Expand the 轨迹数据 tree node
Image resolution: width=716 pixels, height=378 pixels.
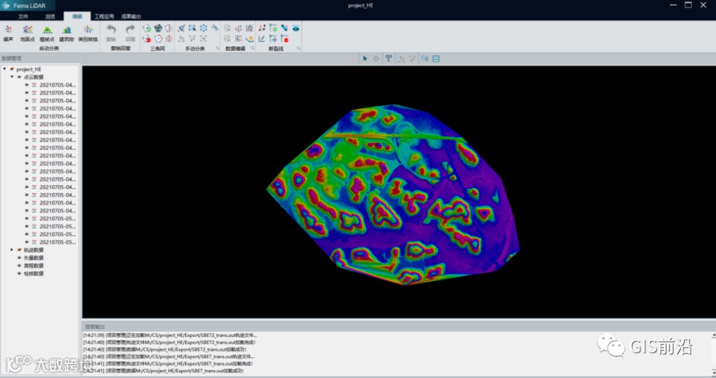(x=12, y=250)
